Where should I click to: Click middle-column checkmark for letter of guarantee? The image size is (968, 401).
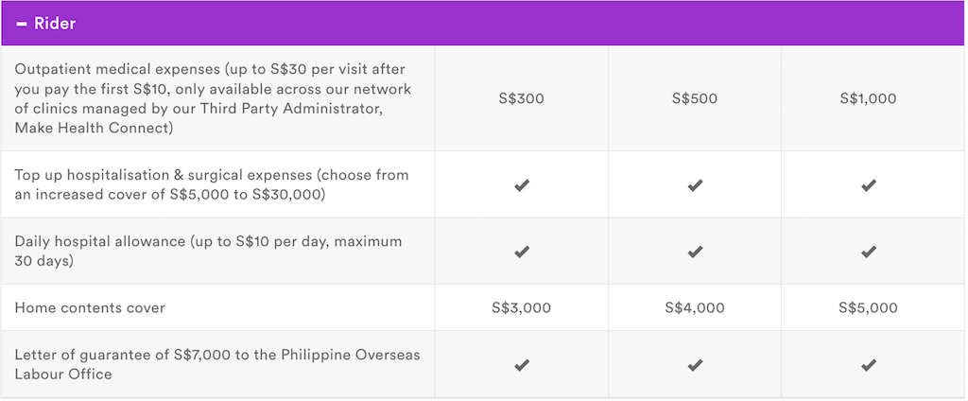click(x=695, y=365)
